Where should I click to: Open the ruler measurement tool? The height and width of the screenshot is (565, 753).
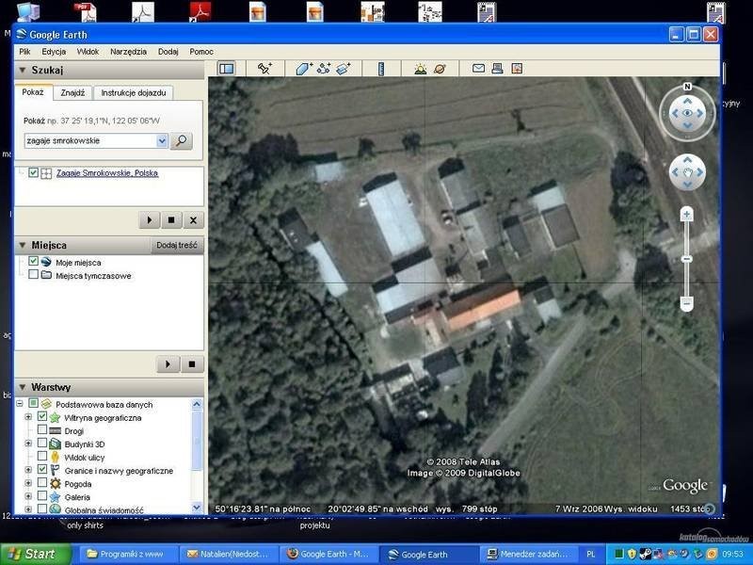coord(381,69)
